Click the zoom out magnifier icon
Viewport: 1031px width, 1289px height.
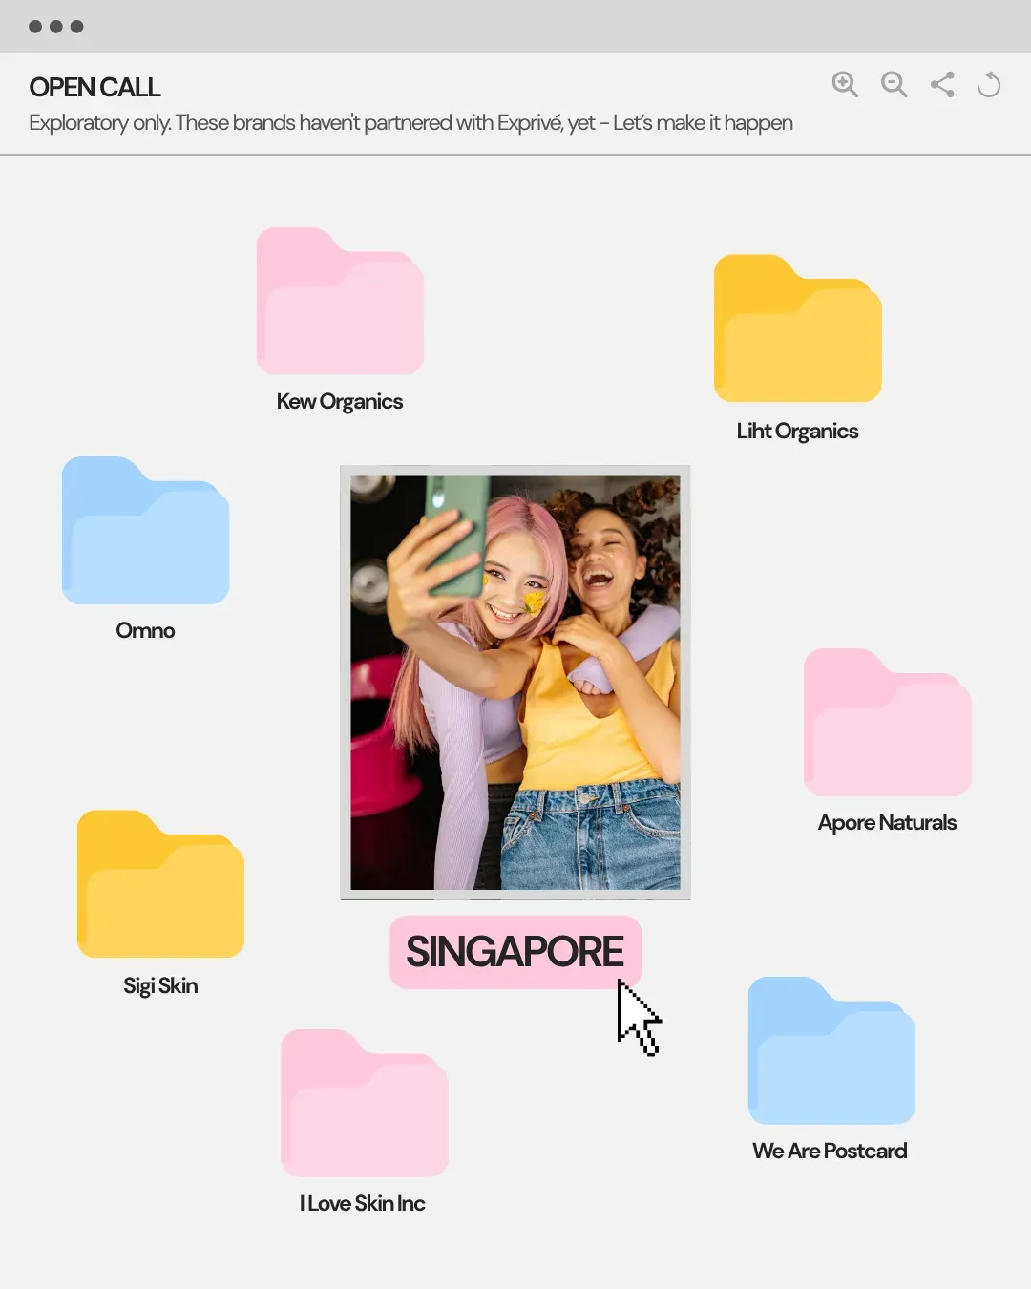[x=894, y=85]
